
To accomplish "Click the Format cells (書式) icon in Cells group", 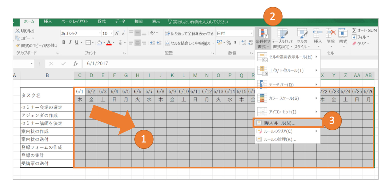I will coord(343,33).
